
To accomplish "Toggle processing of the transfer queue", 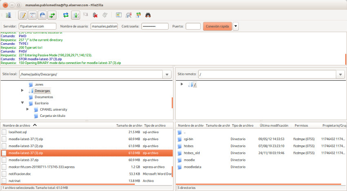I will (76, 15).
